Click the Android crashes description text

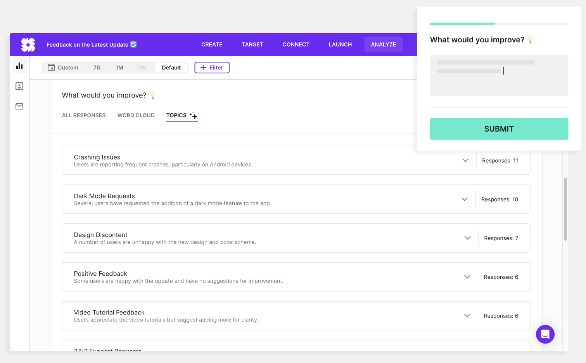tap(163, 165)
